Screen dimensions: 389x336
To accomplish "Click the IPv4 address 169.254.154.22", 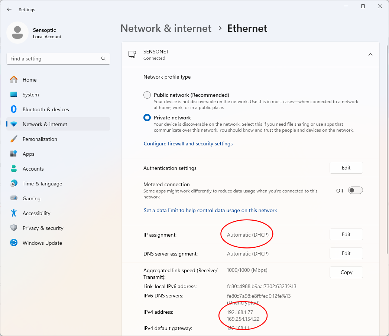I will click(243, 319).
